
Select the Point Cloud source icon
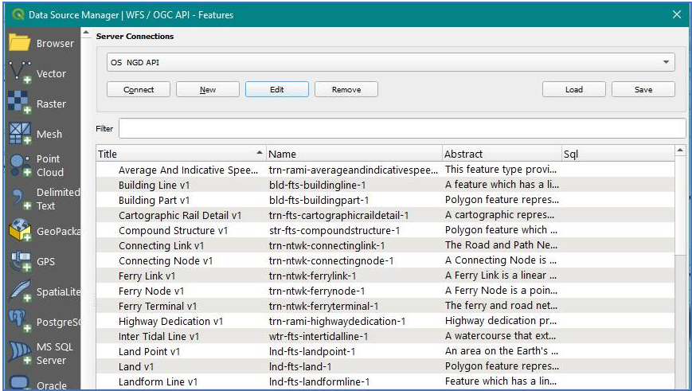click(x=20, y=166)
